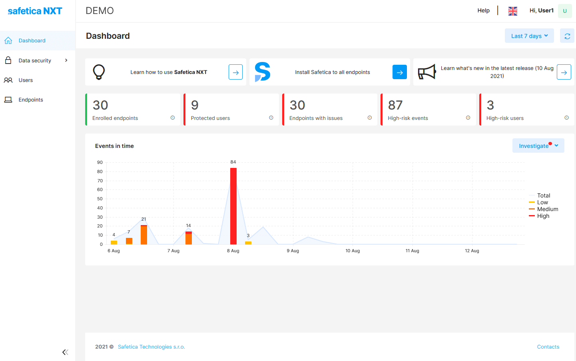Open Dashboard from the sidebar
This screenshot has width=576, height=361.
click(38, 40)
